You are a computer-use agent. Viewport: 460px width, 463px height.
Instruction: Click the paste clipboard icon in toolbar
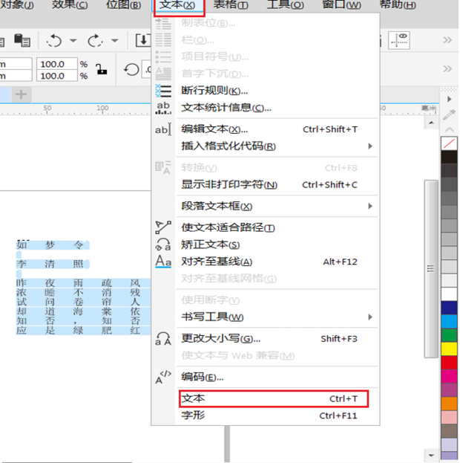point(22,40)
